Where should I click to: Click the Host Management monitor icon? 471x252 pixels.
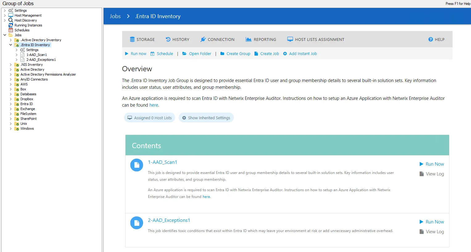tap(11, 15)
